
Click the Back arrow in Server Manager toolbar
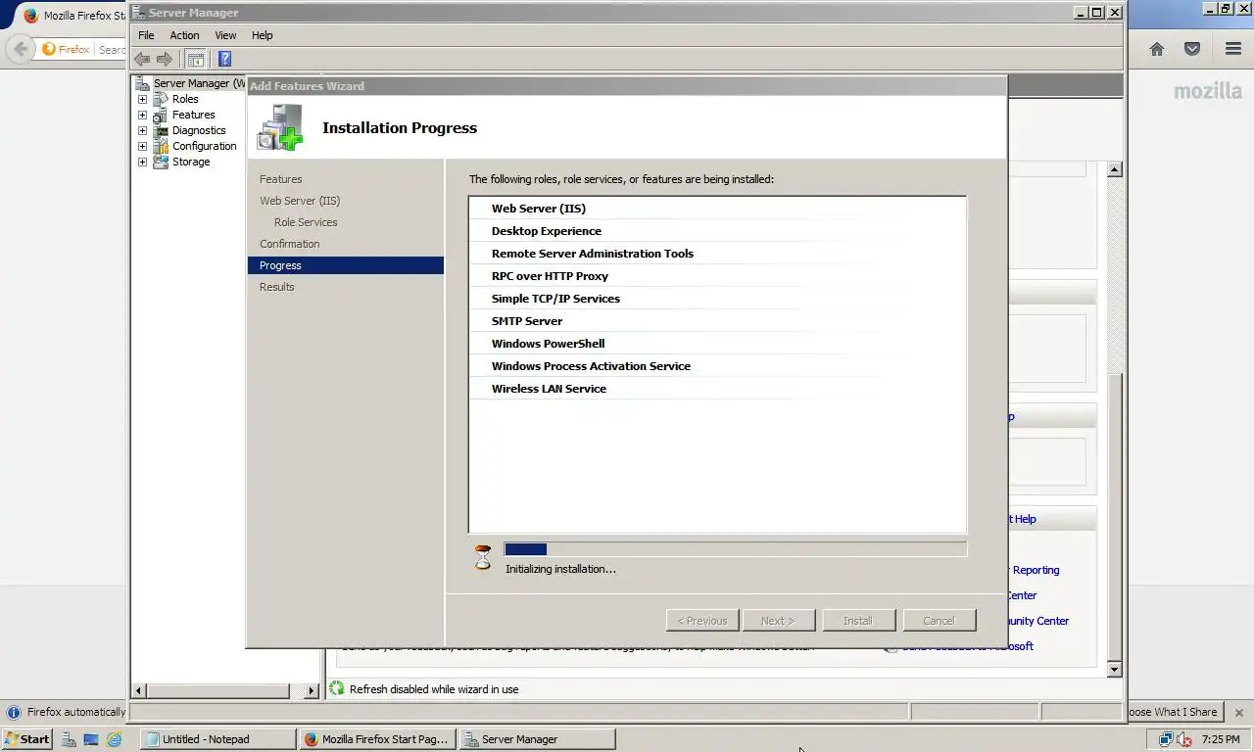tap(142, 60)
